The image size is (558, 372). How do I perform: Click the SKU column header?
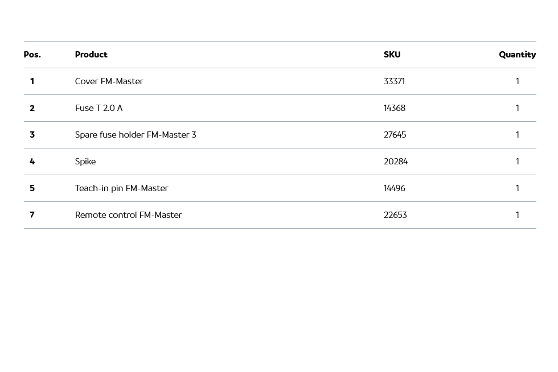point(392,55)
